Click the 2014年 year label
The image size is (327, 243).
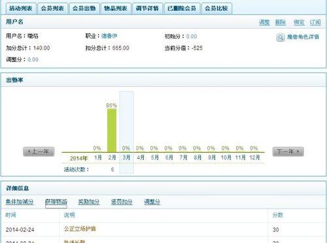[x=78, y=158]
